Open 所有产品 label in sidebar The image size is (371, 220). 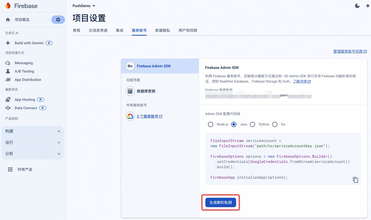[25, 169]
